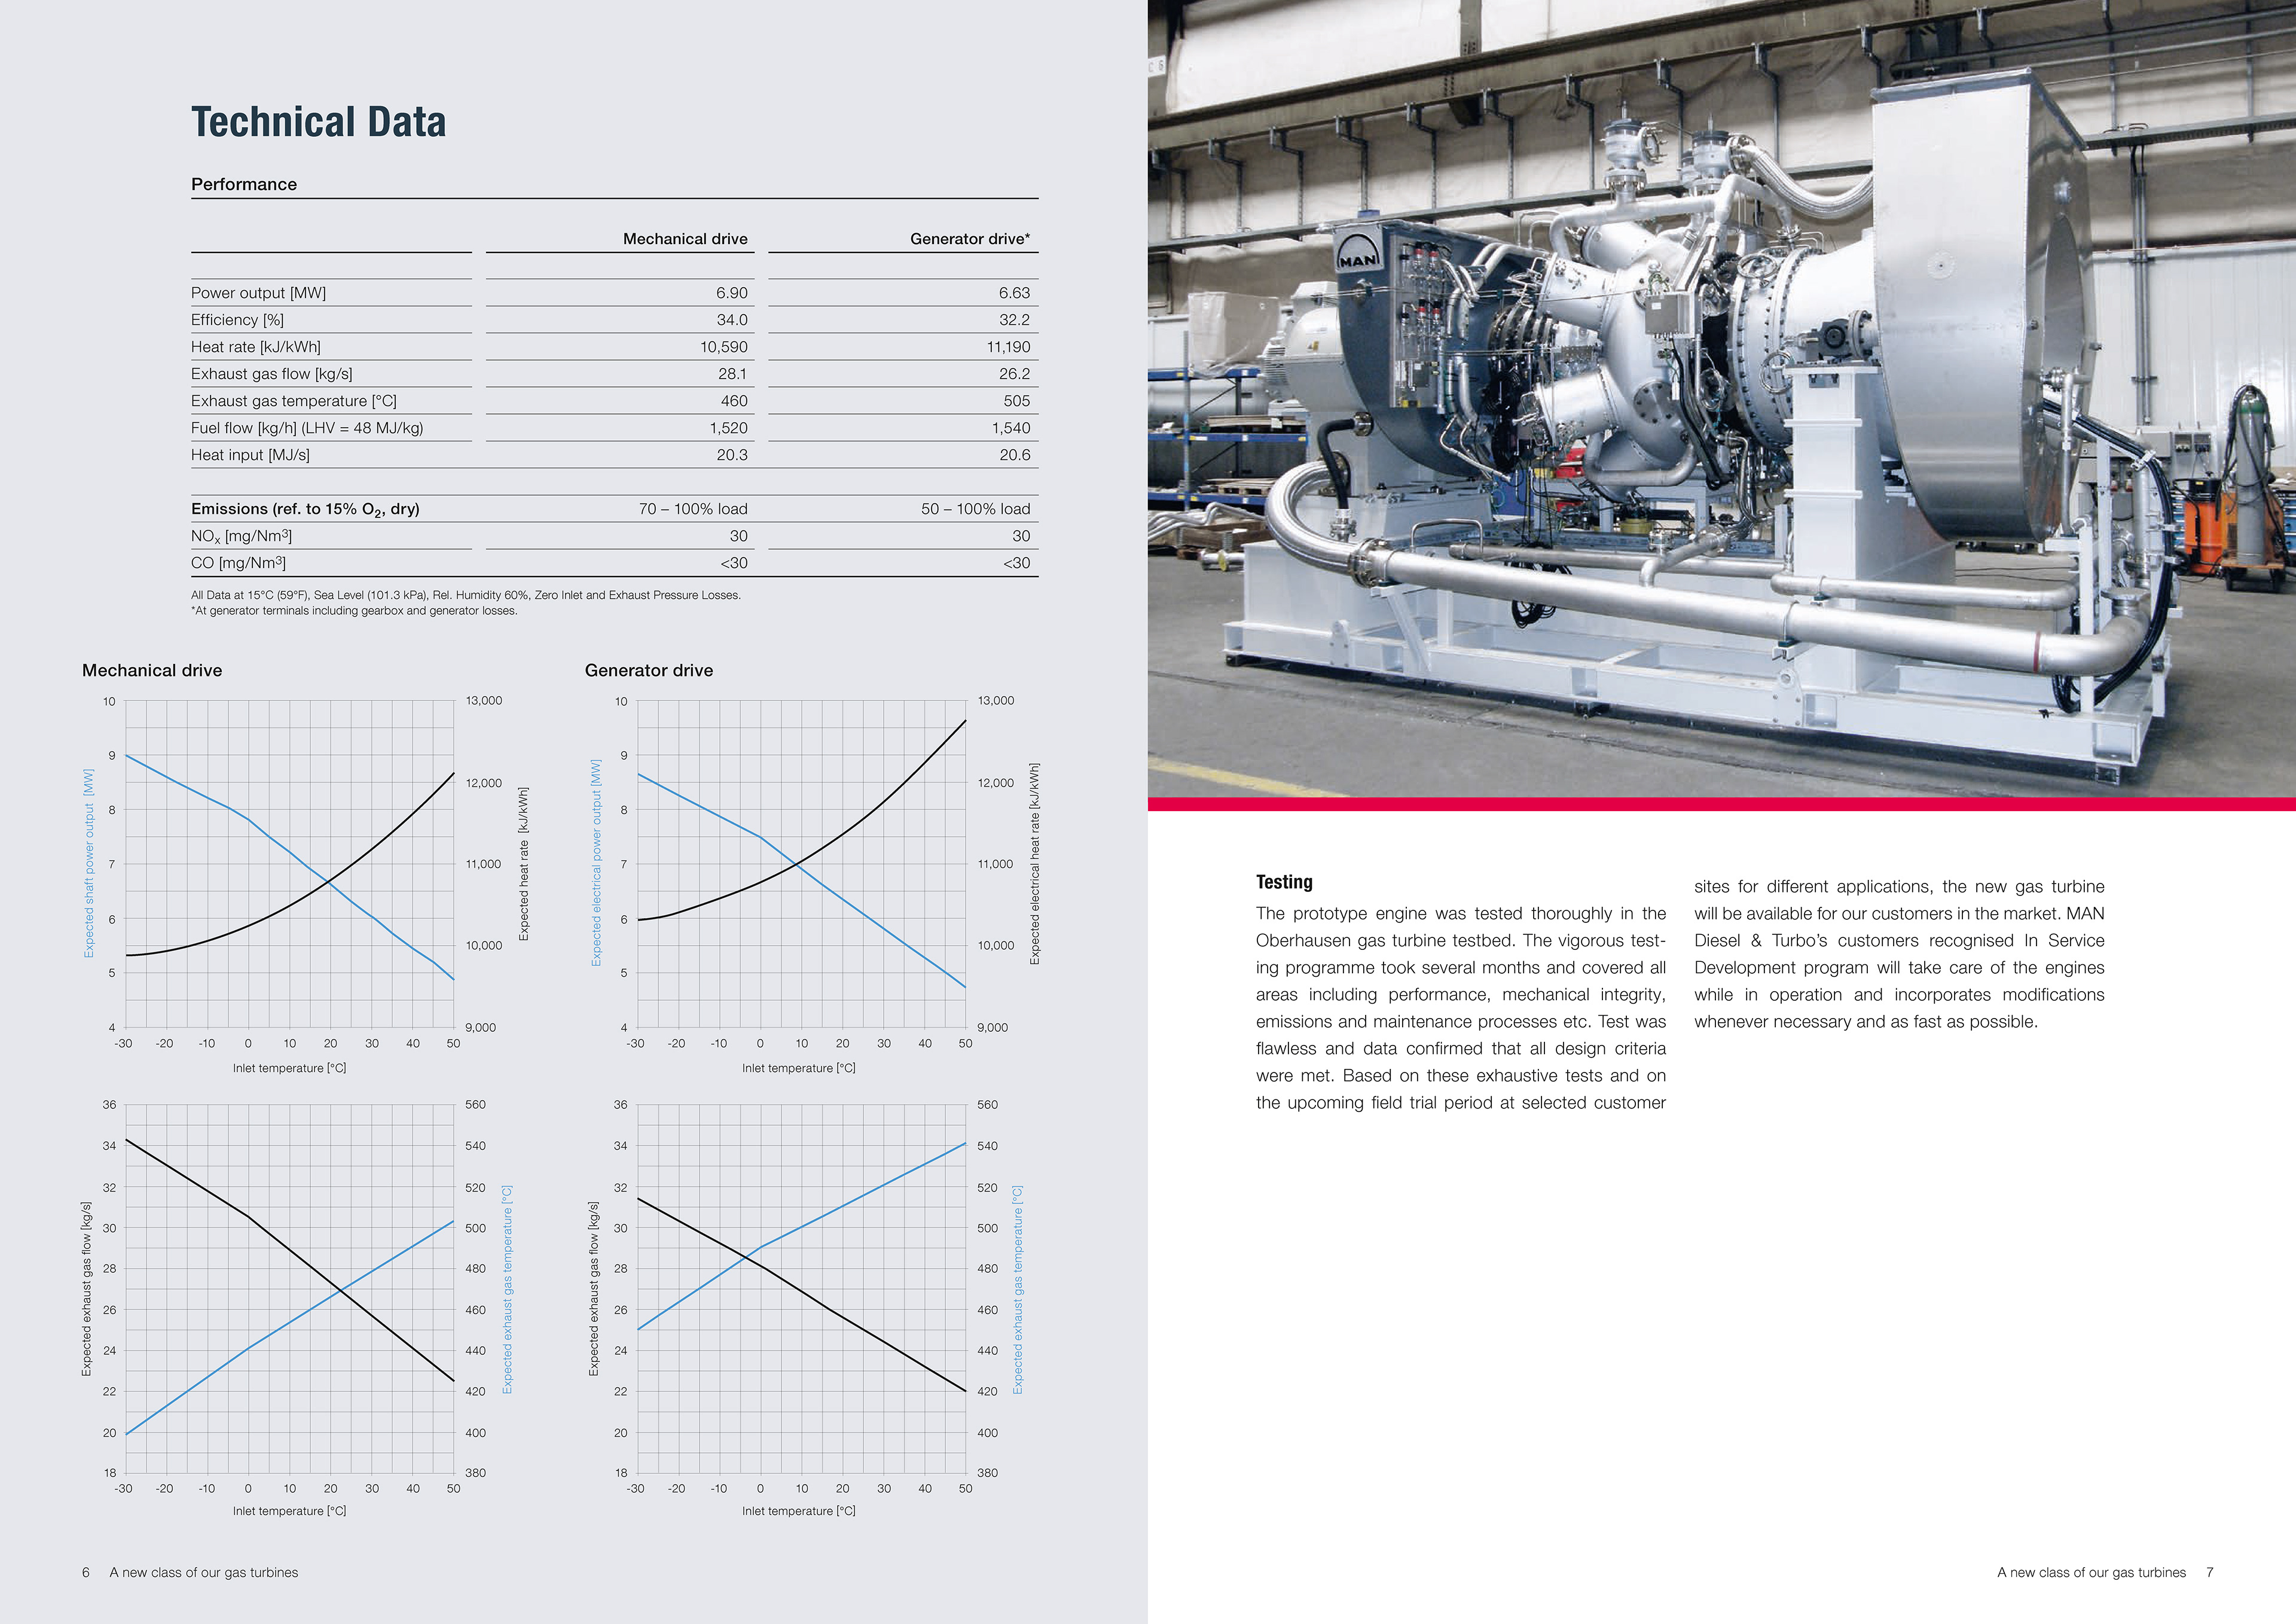Click the generator drive power output chart
Screen dimensions: 2296x1624
tap(801, 864)
